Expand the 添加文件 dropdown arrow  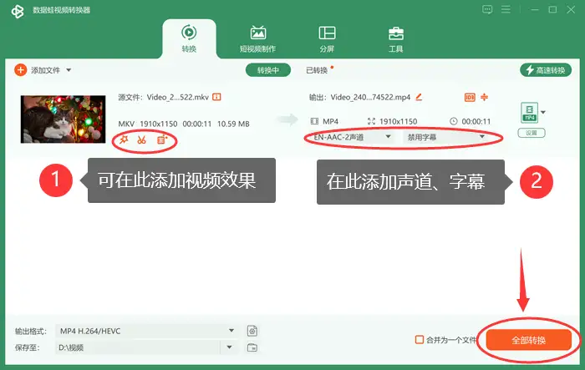(69, 70)
